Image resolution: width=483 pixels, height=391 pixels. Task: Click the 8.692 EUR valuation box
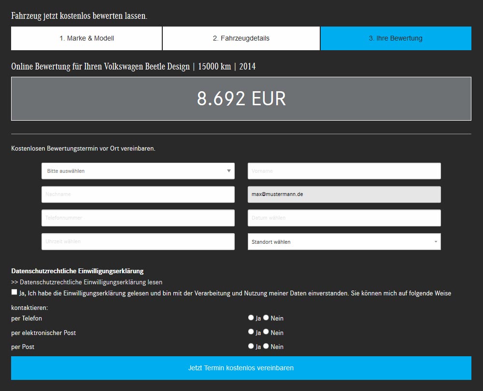click(241, 98)
